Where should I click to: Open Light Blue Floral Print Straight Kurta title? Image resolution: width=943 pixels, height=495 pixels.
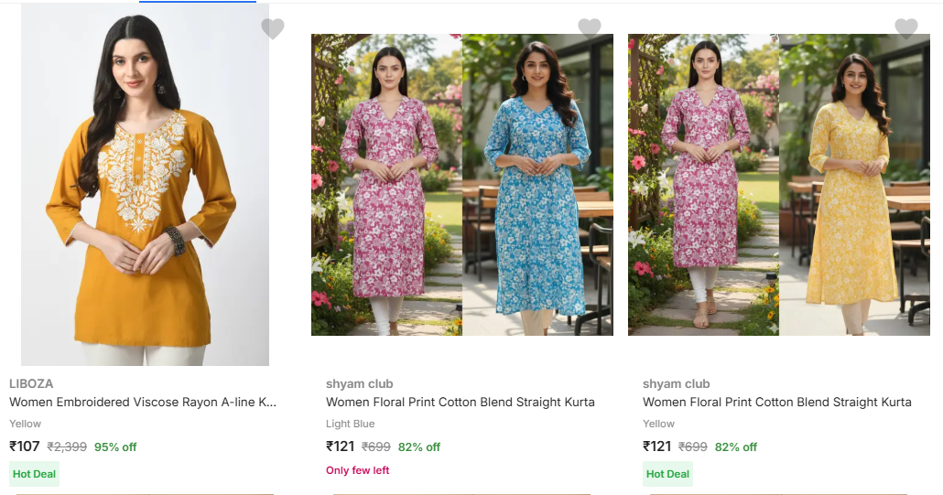pos(461,402)
